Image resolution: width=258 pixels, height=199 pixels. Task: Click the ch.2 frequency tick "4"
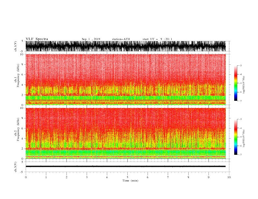[22, 139]
